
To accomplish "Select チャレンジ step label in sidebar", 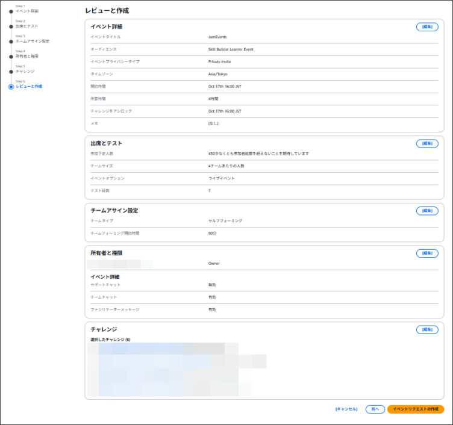I will pyautogui.click(x=25, y=72).
